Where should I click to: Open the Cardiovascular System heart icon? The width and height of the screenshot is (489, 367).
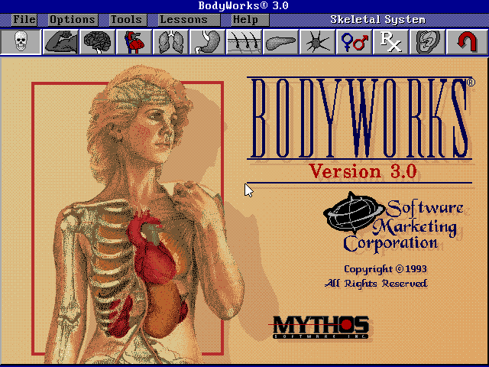(x=134, y=42)
